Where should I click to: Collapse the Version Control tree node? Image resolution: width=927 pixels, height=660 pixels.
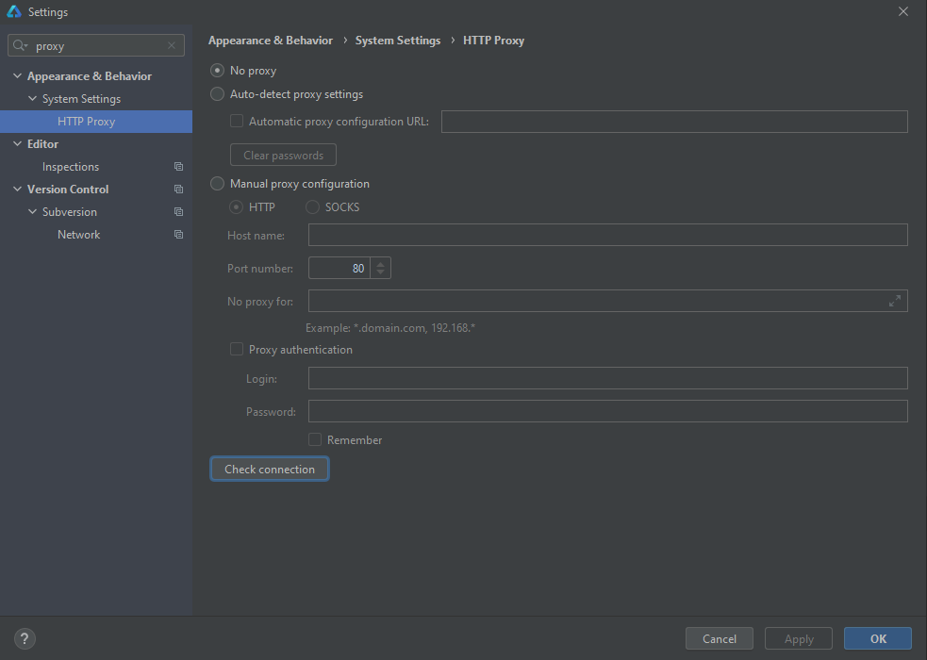coord(17,190)
